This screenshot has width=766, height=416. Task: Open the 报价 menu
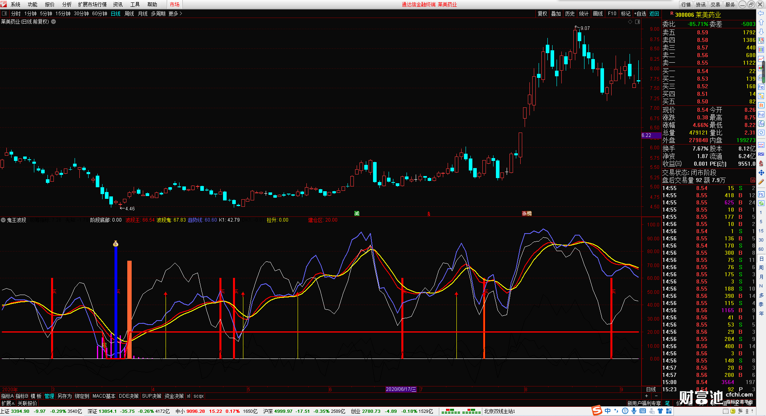pos(50,4)
